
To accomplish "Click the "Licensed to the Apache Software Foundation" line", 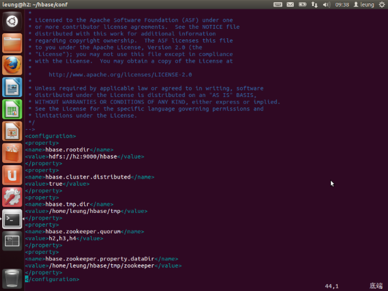I will point(134,20).
